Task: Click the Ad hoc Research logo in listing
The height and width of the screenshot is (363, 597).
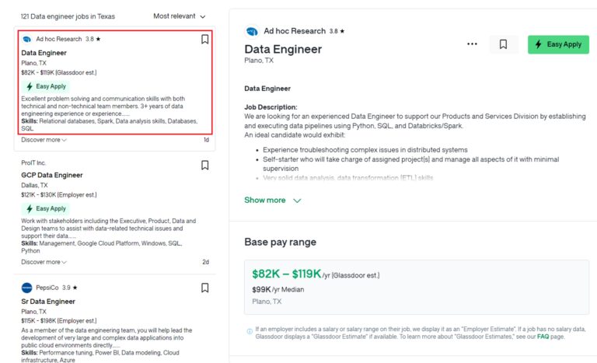Action: 27,39
